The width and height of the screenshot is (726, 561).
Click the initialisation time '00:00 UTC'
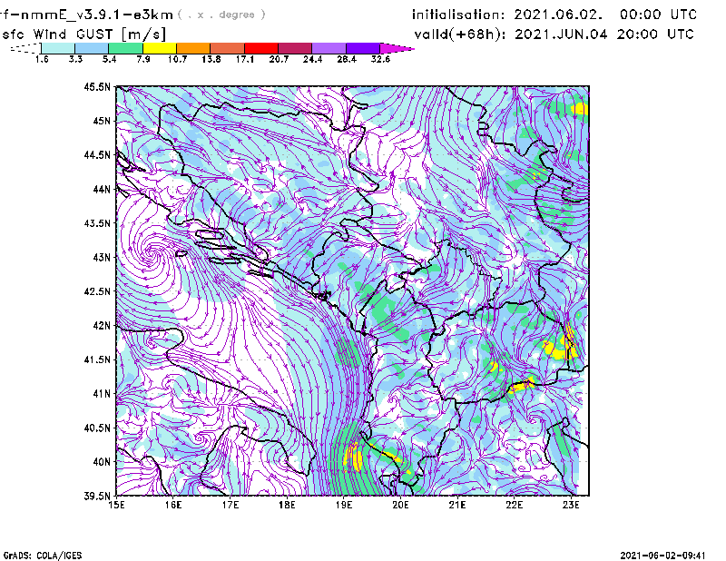point(658,15)
